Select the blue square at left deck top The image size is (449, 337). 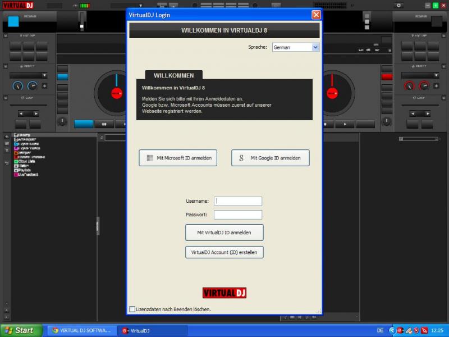pyautogui.click(x=13, y=21)
